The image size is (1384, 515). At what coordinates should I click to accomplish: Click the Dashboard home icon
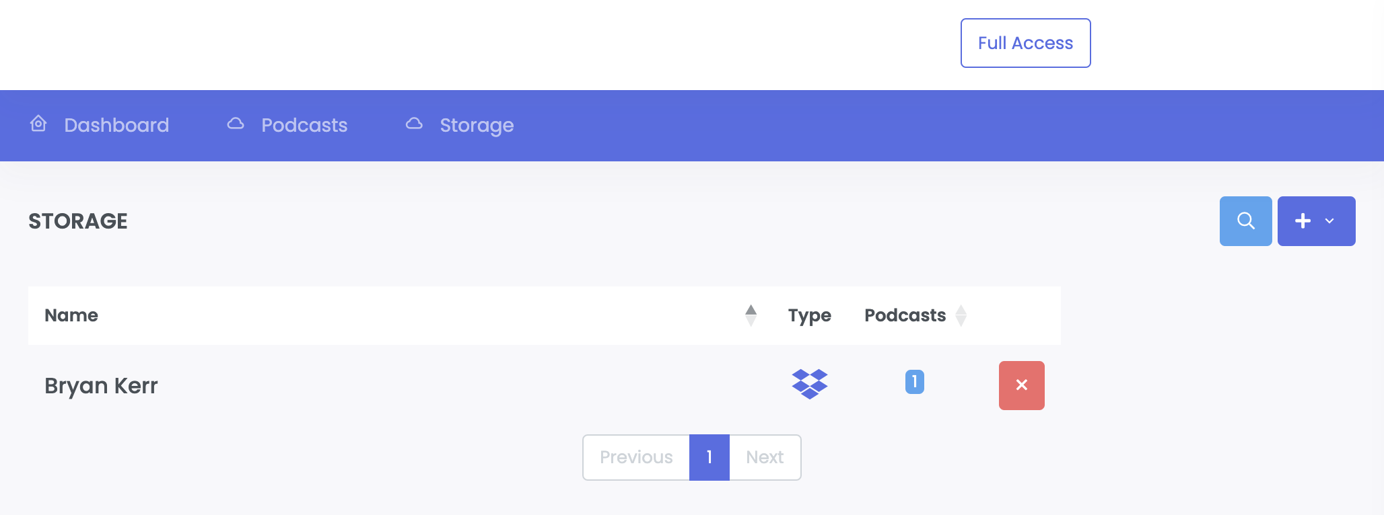[x=38, y=124]
